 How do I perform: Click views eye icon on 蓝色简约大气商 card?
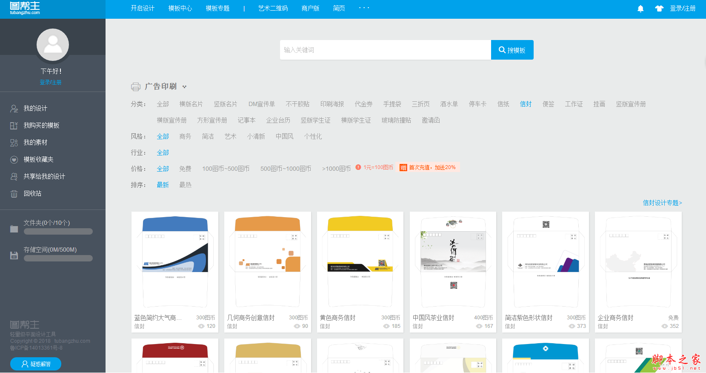tap(201, 326)
